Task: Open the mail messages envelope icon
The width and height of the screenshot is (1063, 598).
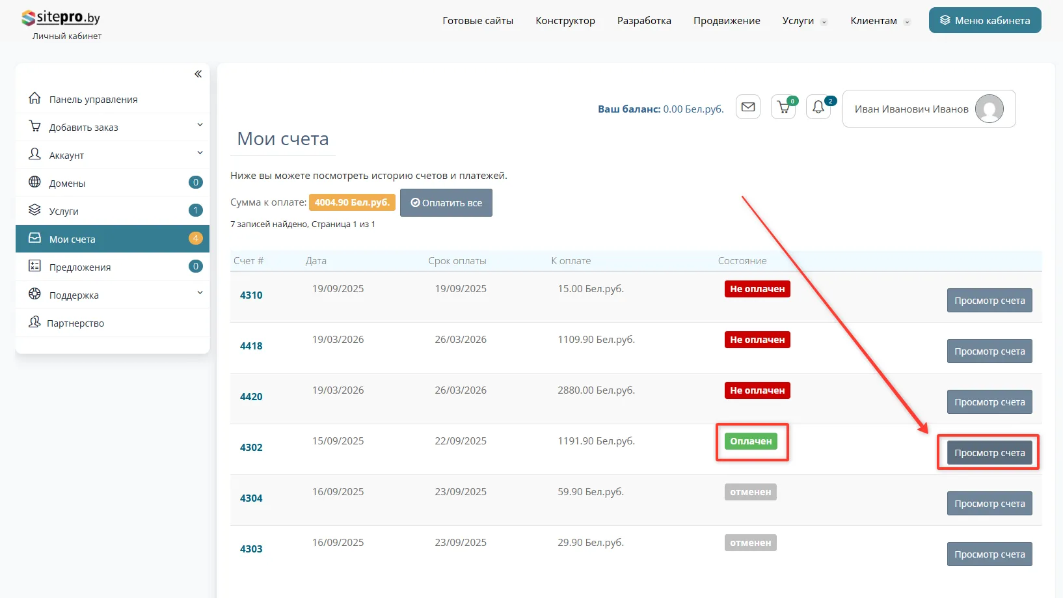Action: (x=748, y=107)
